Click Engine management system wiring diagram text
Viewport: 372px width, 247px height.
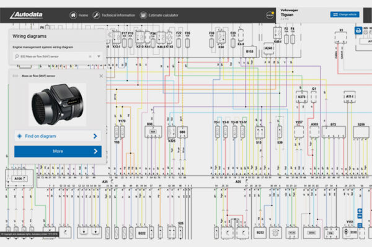(x=43, y=47)
